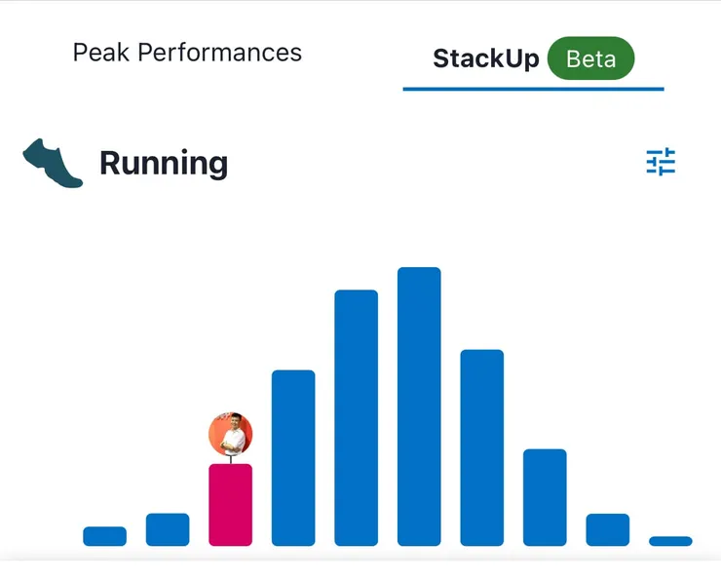Select the pink highlighted bar
The image size is (721, 579).
231,505
